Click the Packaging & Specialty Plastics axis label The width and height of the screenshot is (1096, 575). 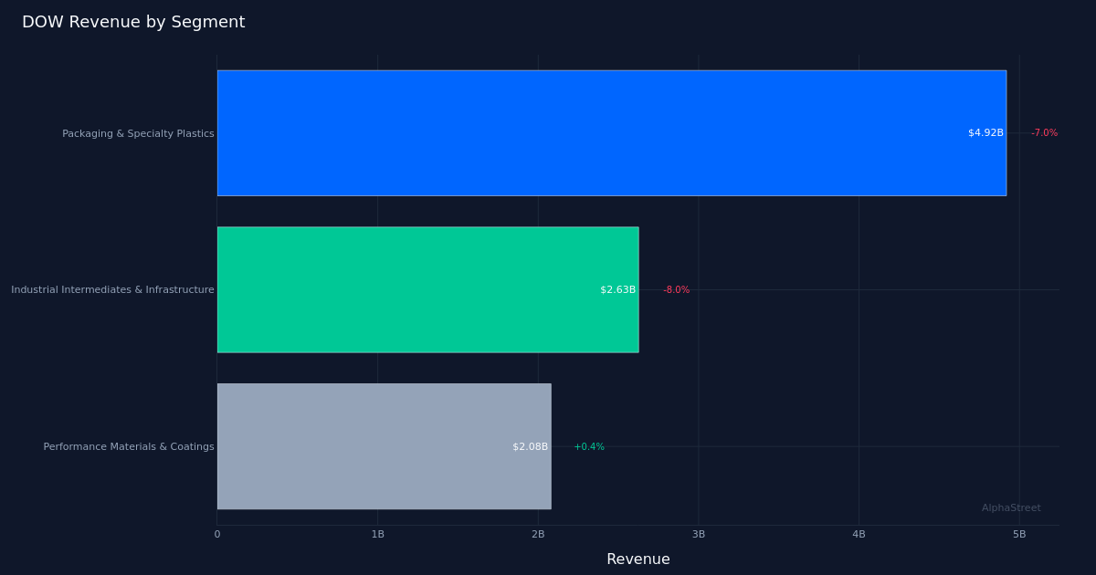pos(138,132)
